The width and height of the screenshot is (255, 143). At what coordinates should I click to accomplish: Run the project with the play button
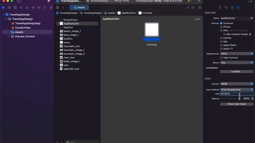pos(49,1)
